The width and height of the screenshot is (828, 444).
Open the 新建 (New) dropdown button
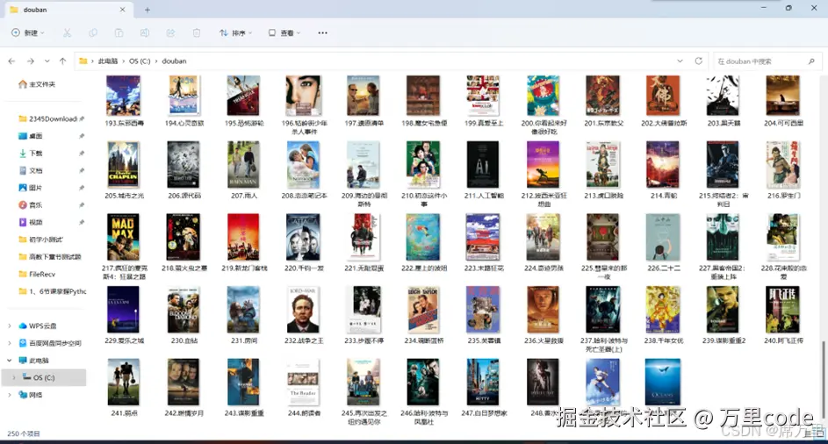[x=27, y=32]
